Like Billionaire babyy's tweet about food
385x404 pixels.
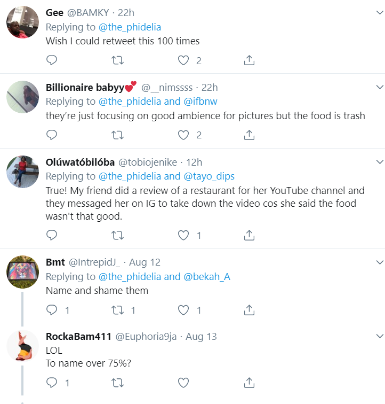click(x=183, y=135)
